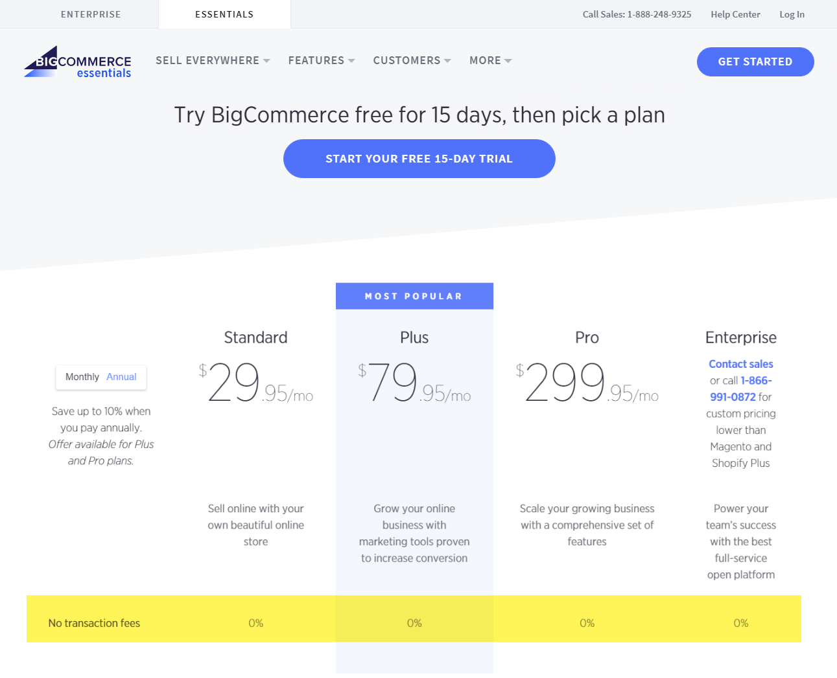Call the 1-866-991-0872 Enterprise number

740,389
